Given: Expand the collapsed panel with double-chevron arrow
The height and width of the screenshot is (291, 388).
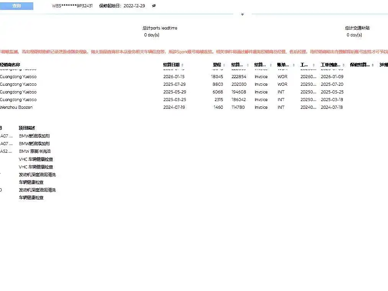Looking at the screenshot, I should click(242, 15).
